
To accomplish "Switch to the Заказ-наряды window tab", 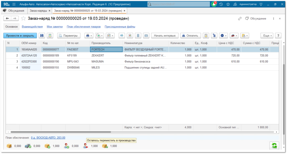I will (38, 10).
